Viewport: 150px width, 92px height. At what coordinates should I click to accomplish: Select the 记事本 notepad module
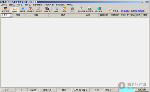click(x=15, y=10)
